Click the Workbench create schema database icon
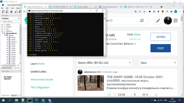The height and width of the screenshot is (103, 184). pos(16,11)
